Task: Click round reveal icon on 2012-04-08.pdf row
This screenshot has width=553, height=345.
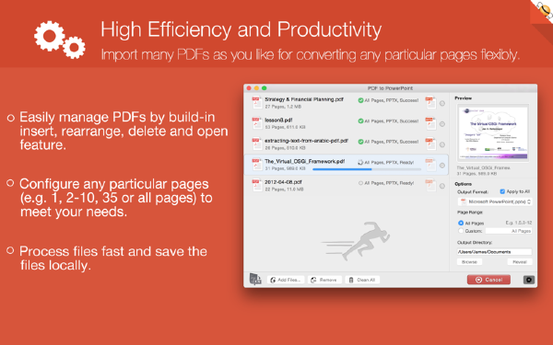Action: pos(442,186)
